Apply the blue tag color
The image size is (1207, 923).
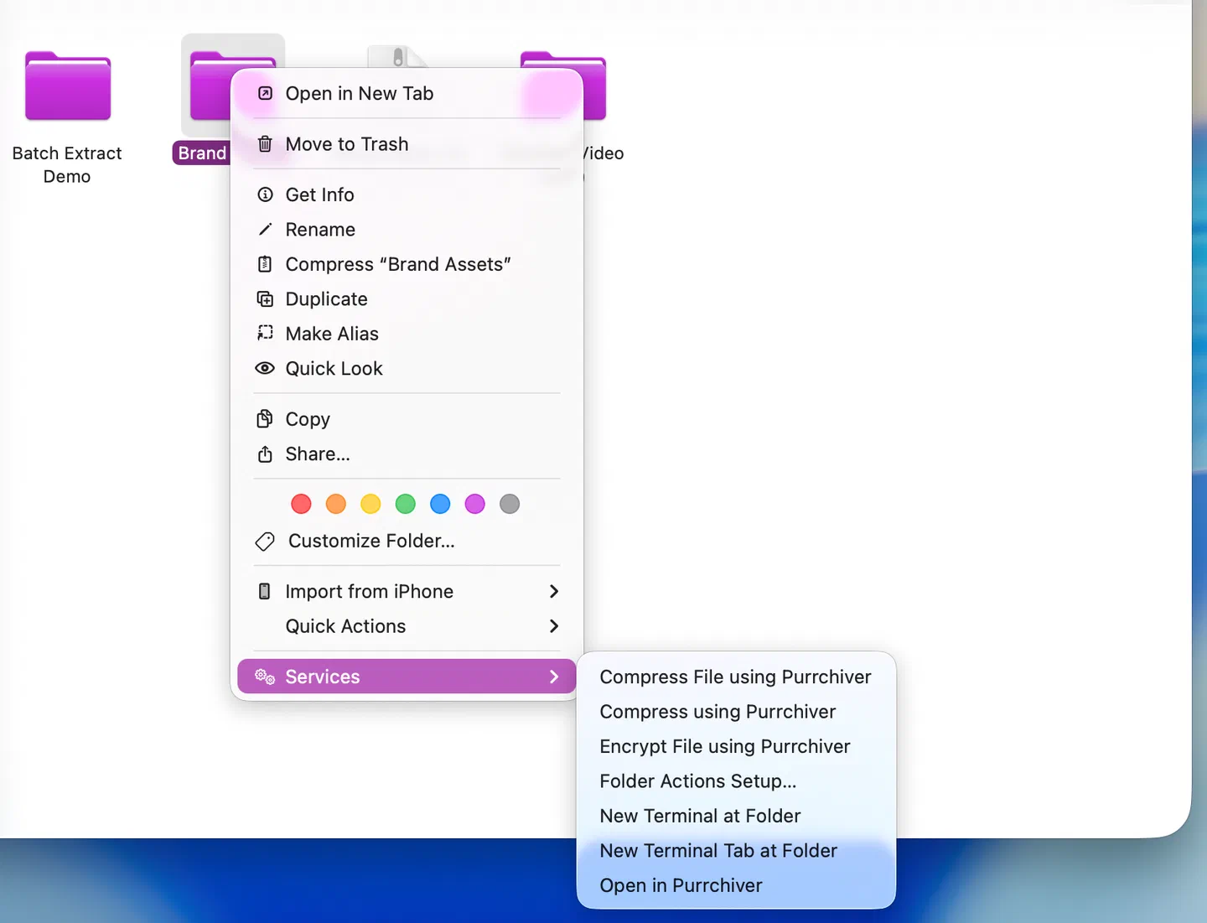(440, 504)
